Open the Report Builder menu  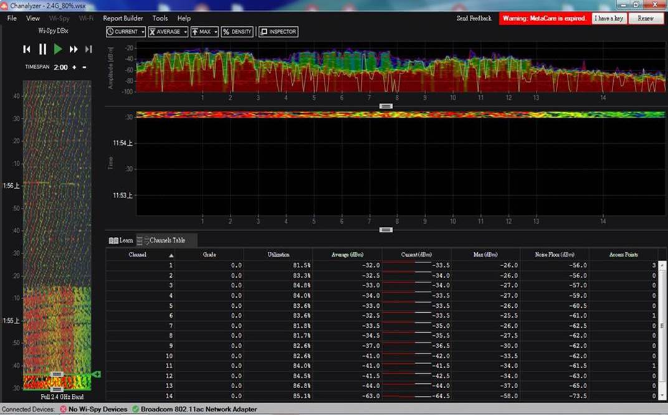click(123, 18)
